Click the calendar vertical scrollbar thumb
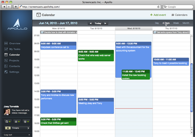The height and width of the screenshot is (137, 195). (192, 88)
